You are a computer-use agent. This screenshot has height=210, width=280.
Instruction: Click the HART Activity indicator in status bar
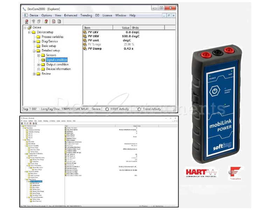[x=117, y=109]
